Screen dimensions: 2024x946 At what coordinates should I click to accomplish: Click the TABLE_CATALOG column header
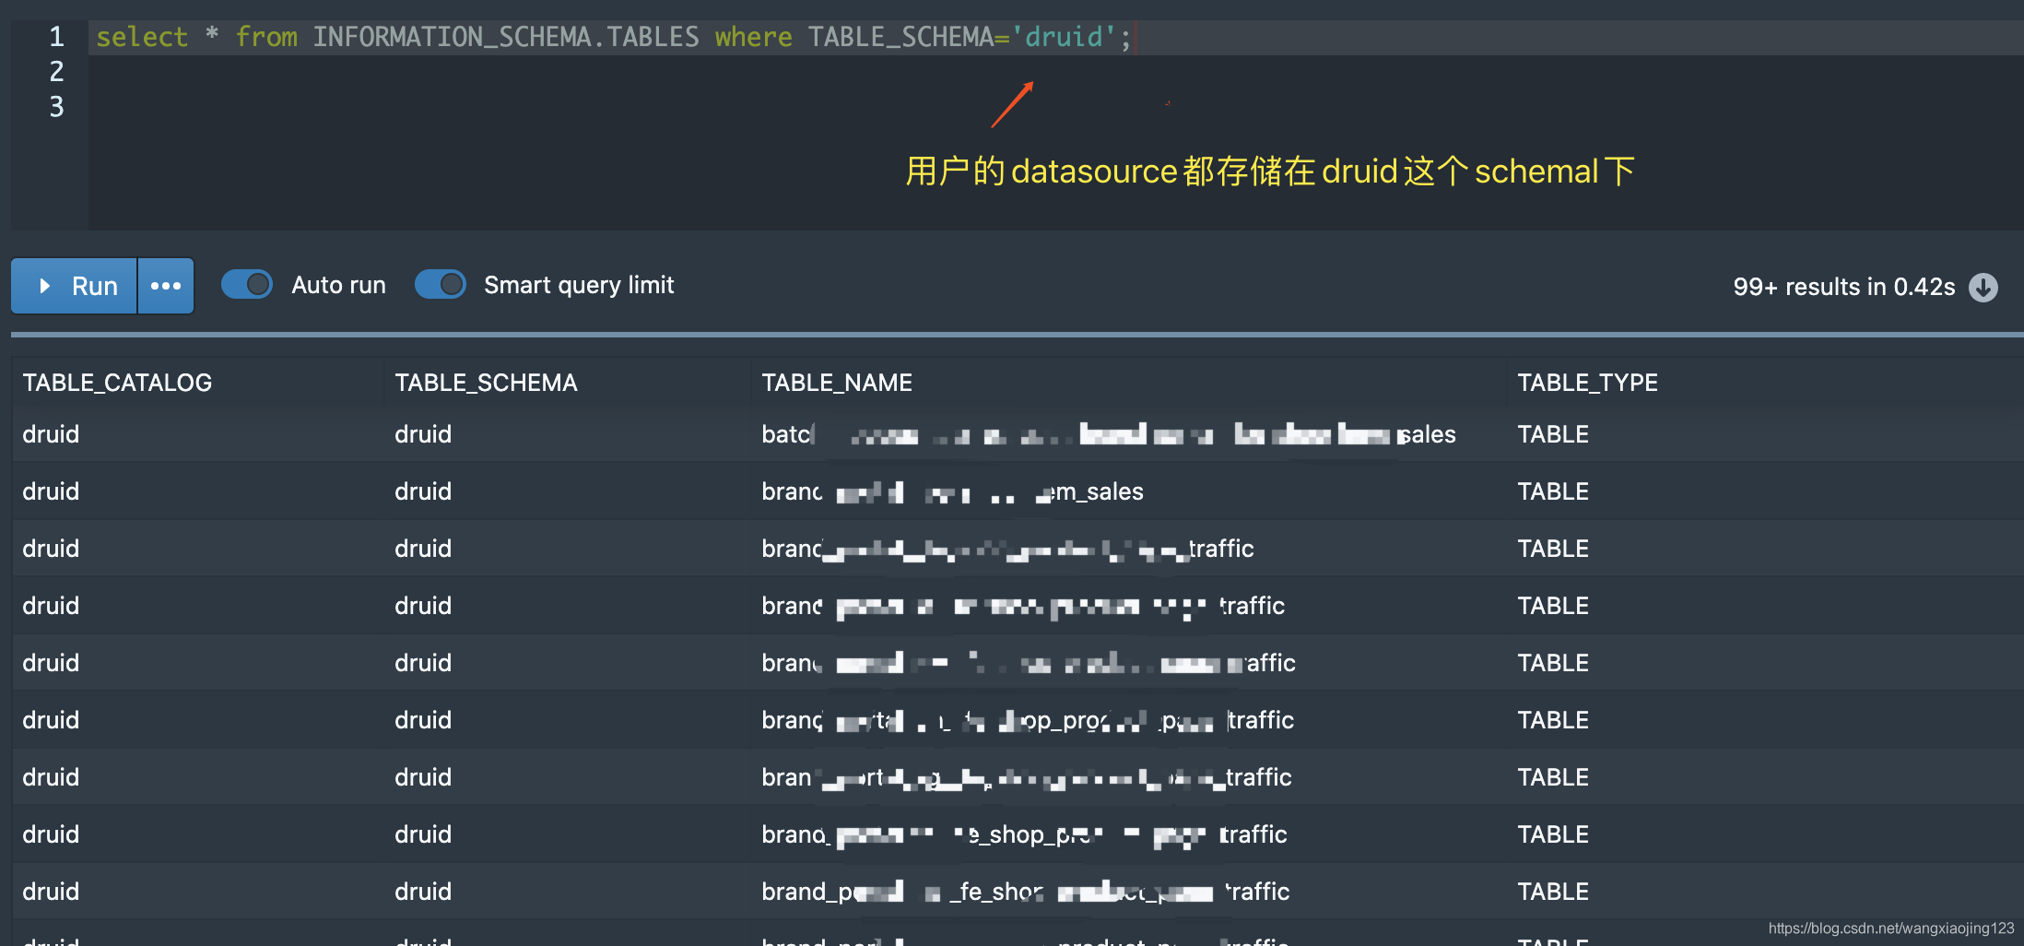click(x=118, y=382)
